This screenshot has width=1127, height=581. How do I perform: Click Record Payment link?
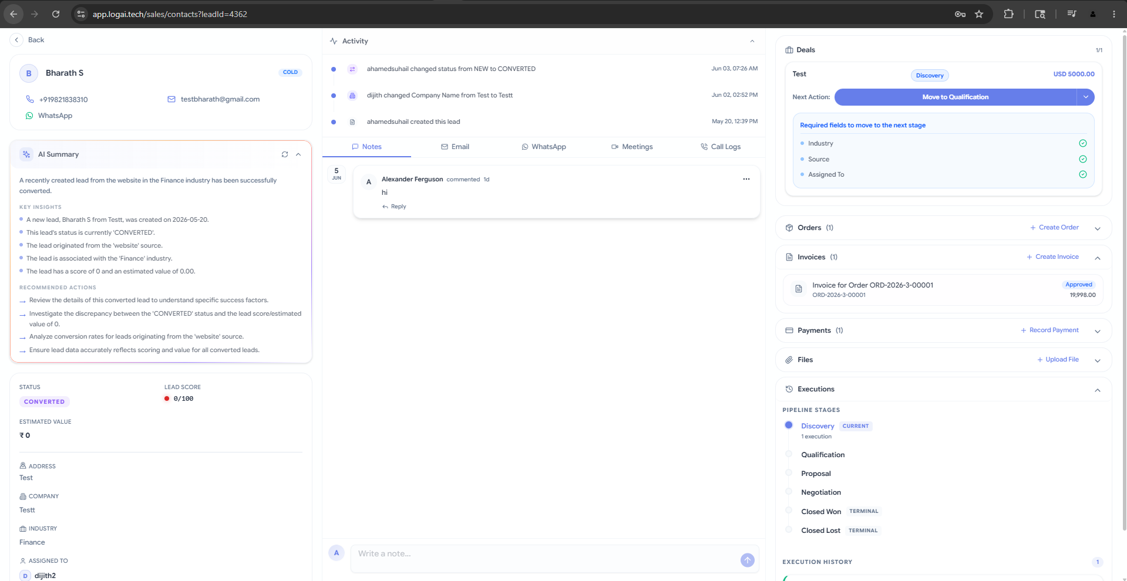point(1049,330)
